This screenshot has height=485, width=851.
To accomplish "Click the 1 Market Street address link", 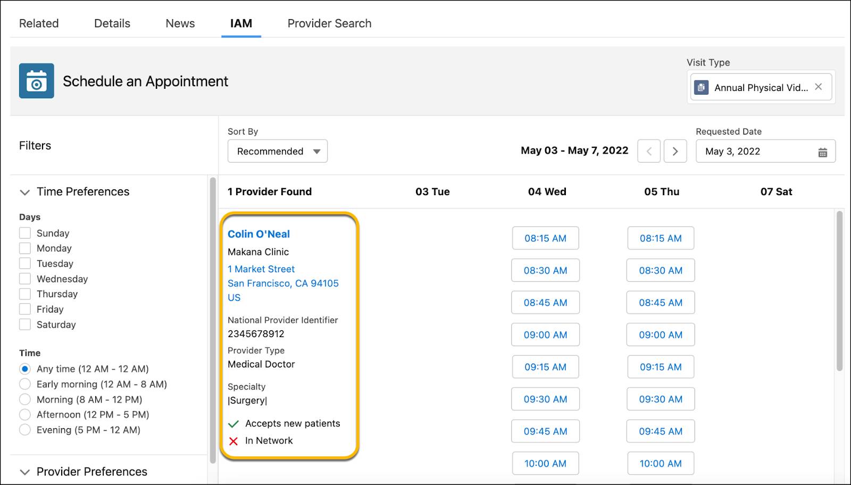I will [261, 269].
